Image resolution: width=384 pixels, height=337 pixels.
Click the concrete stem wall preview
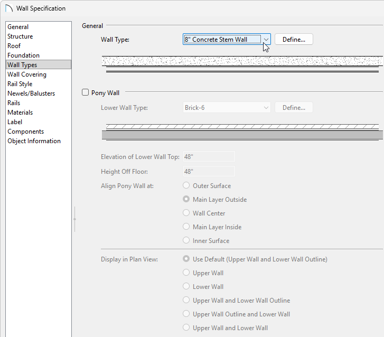242,64
